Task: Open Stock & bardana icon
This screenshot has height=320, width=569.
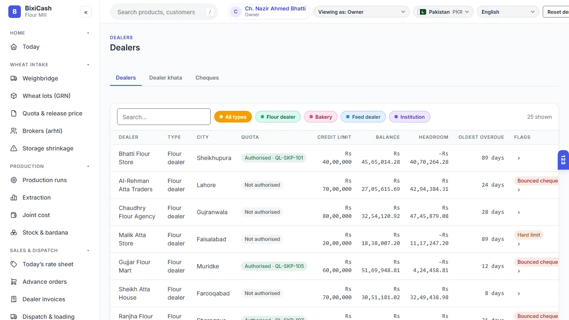Action: [x=14, y=232]
